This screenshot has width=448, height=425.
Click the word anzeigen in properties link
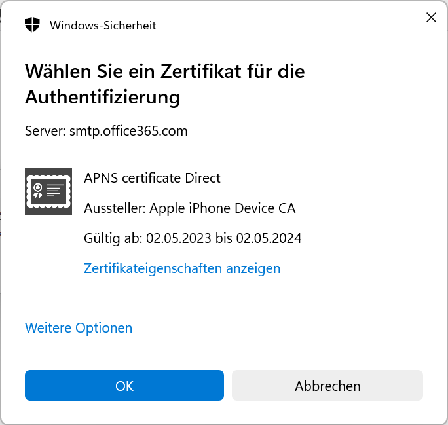click(x=253, y=268)
